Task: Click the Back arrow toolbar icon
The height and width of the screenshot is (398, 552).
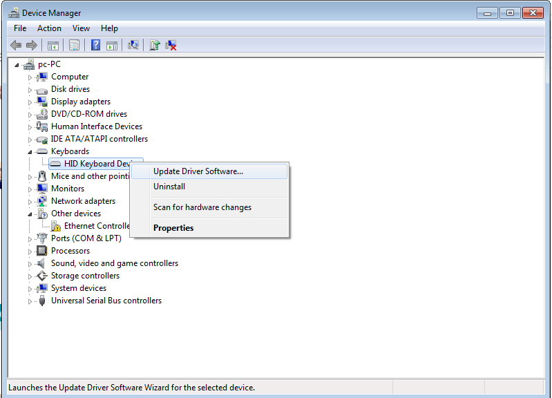Action: tap(16, 45)
